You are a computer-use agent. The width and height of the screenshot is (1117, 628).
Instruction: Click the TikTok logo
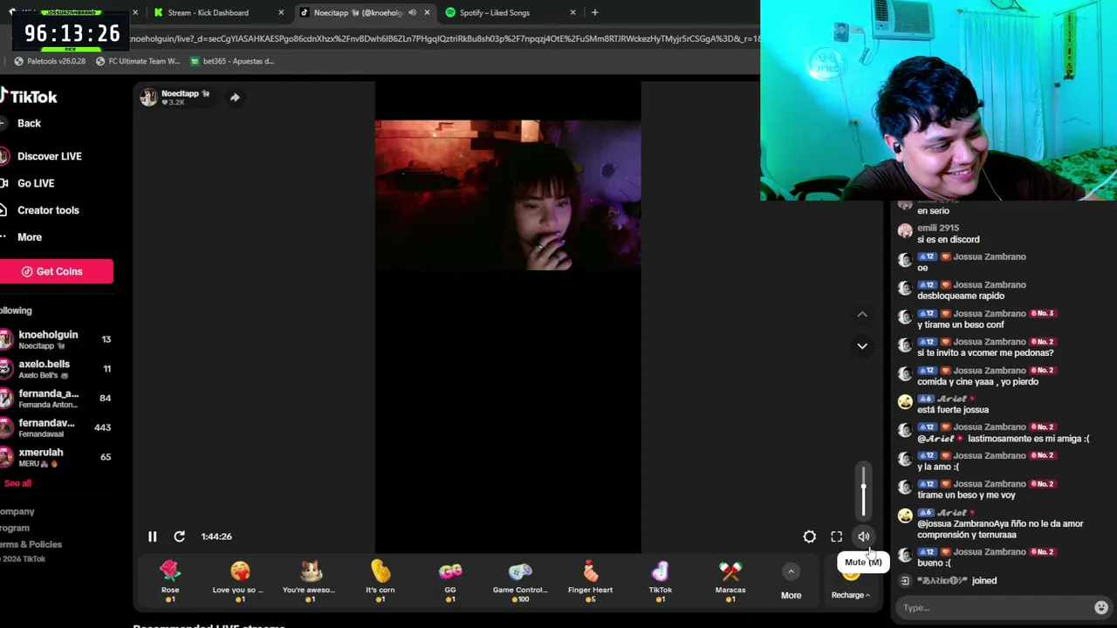(x=28, y=97)
